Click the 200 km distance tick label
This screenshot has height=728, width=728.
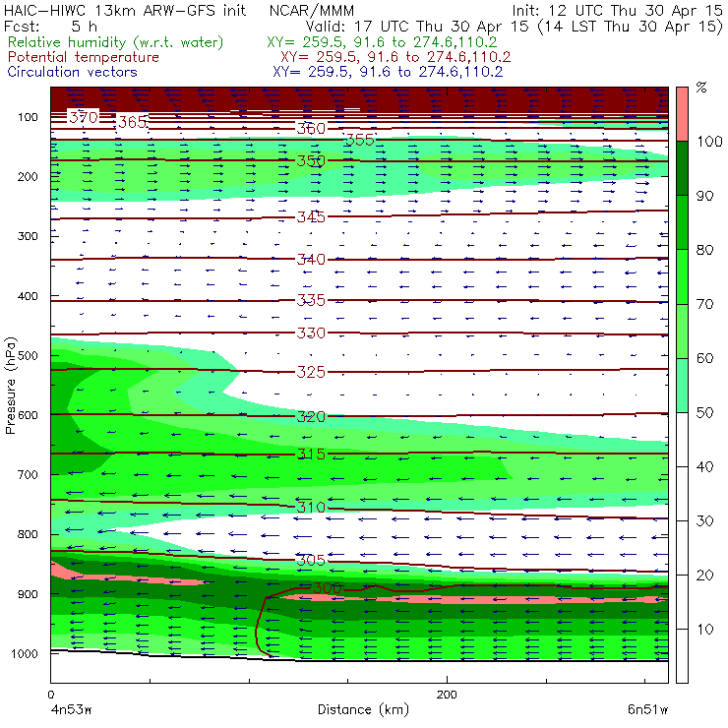[447, 695]
